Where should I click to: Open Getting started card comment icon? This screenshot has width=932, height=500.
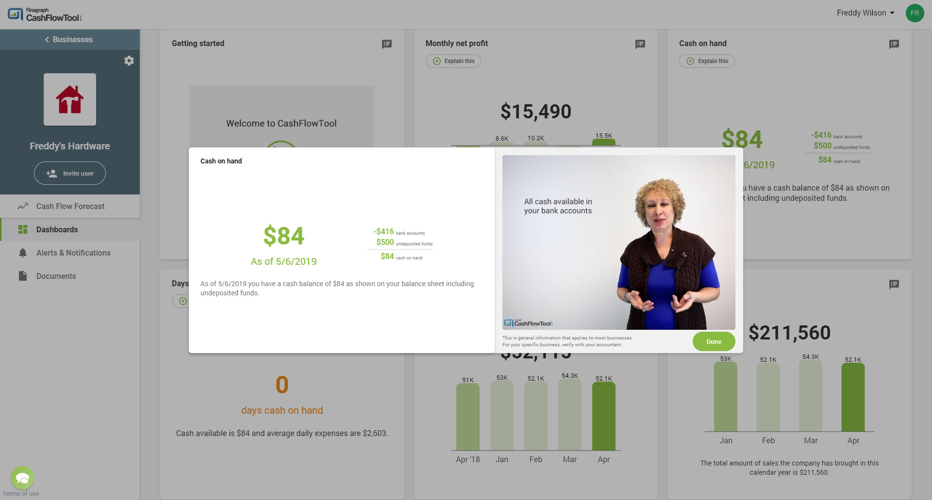pyautogui.click(x=386, y=44)
